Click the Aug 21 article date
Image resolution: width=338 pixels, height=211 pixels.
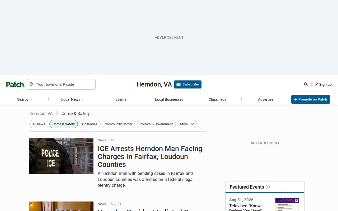pyautogui.click(x=116, y=204)
